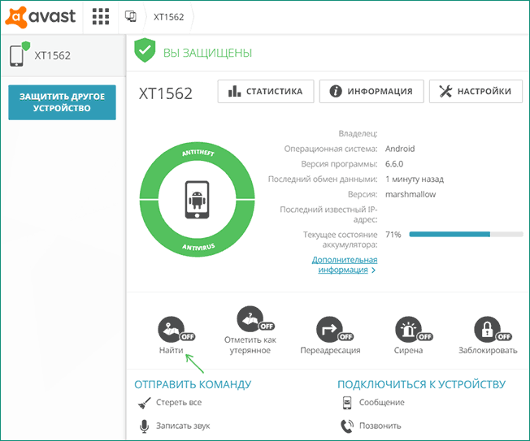Open the apps grid icon in header
530x441 pixels.
click(x=100, y=16)
